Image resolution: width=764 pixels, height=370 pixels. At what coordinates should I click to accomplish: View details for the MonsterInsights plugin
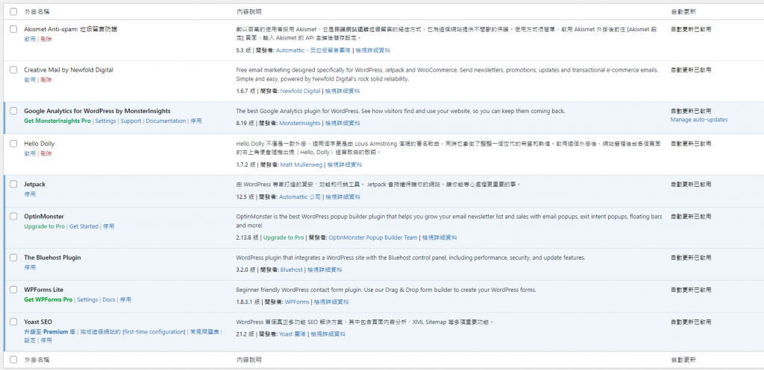tap(342, 124)
